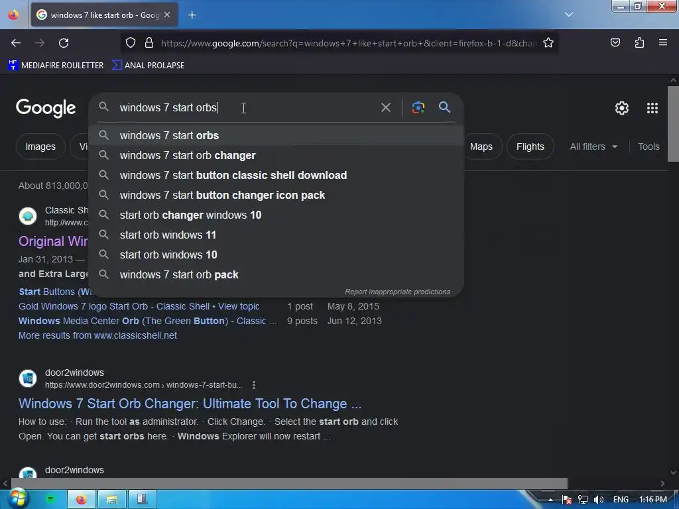
Task: Click the 1:16 PM clock
Action: click(653, 500)
